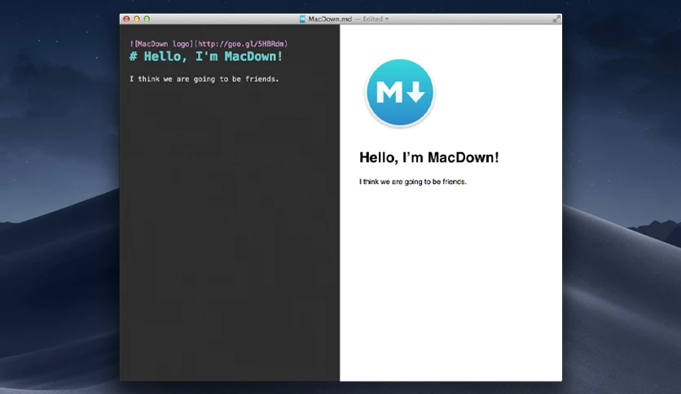Close the MacDown window with red button

pyautogui.click(x=126, y=19)
